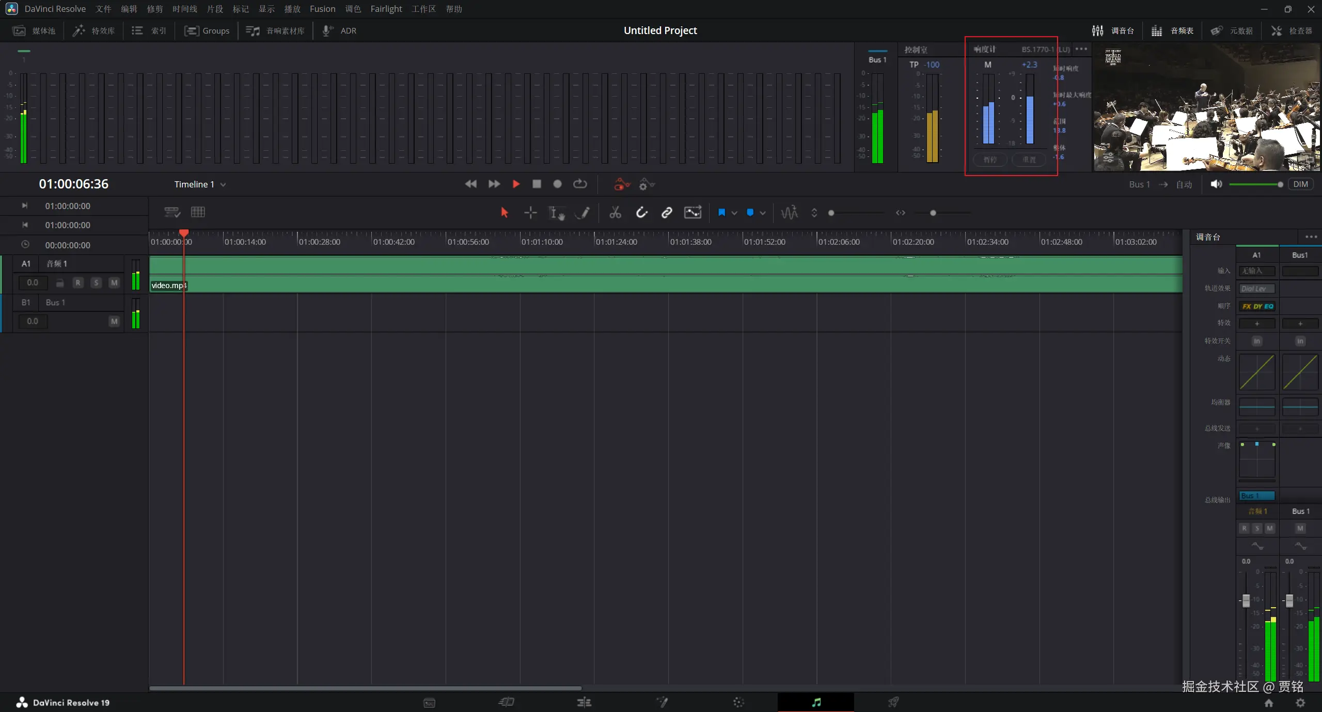Open loudness meter three-dot options
1322x712 pixels.
(x=1081, y=49)
